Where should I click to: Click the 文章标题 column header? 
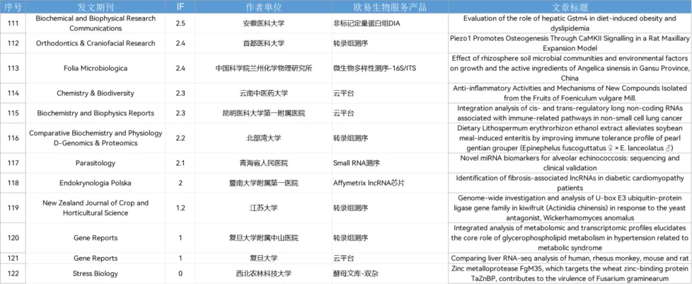click(x=570, y=7)
